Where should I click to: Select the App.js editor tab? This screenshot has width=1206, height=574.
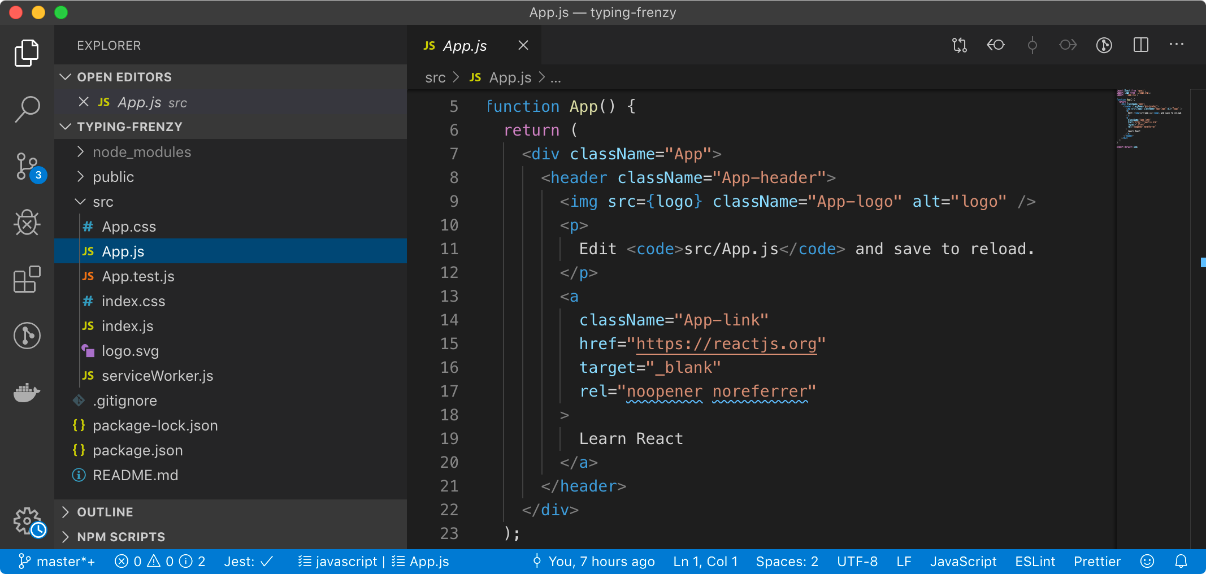[x=474, y=45]
